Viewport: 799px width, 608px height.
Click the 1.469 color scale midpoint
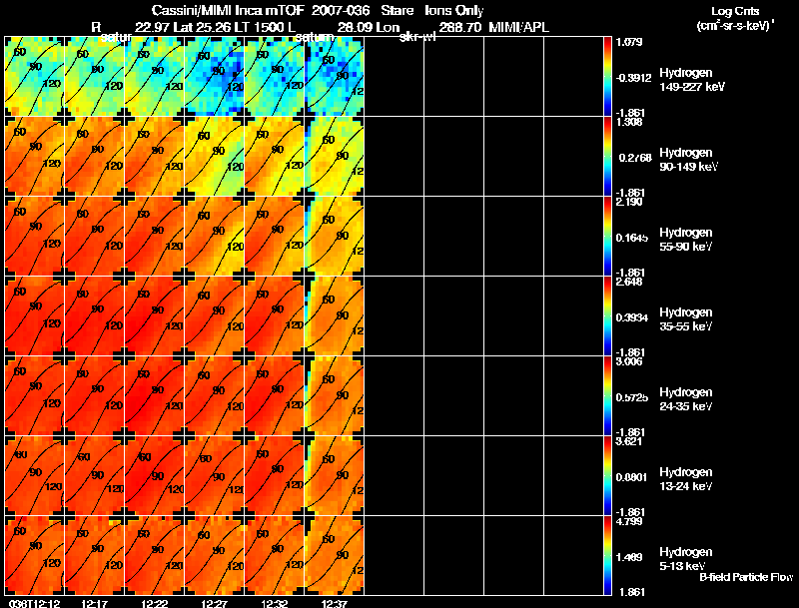click(x=630, y=558)
